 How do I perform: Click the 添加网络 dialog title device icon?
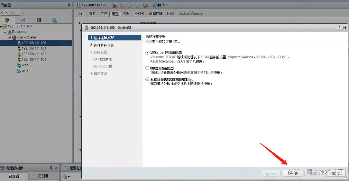coord(86,28)
